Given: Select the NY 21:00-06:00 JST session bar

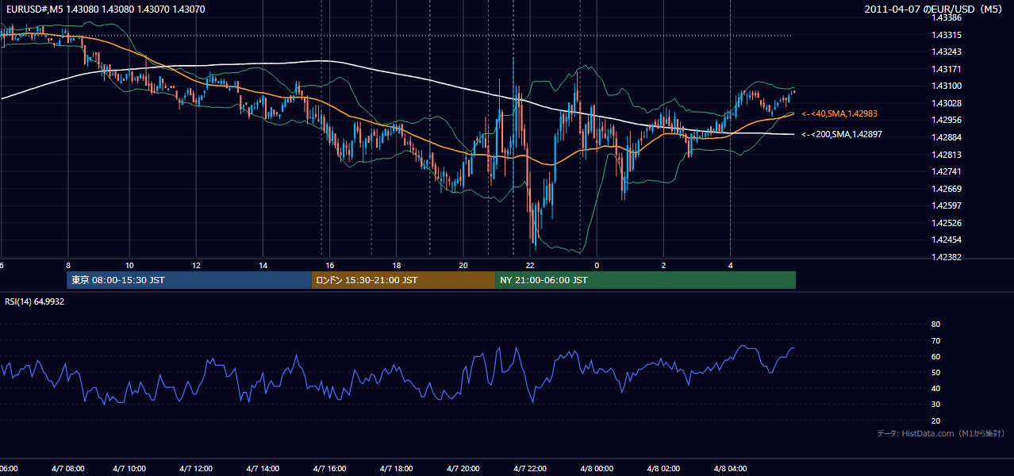Looking at the screenshot, I should [645, 280].
